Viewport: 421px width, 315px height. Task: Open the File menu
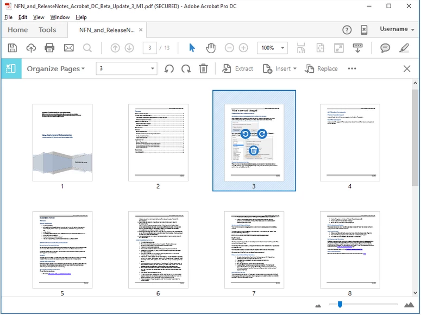click(8, 17)
